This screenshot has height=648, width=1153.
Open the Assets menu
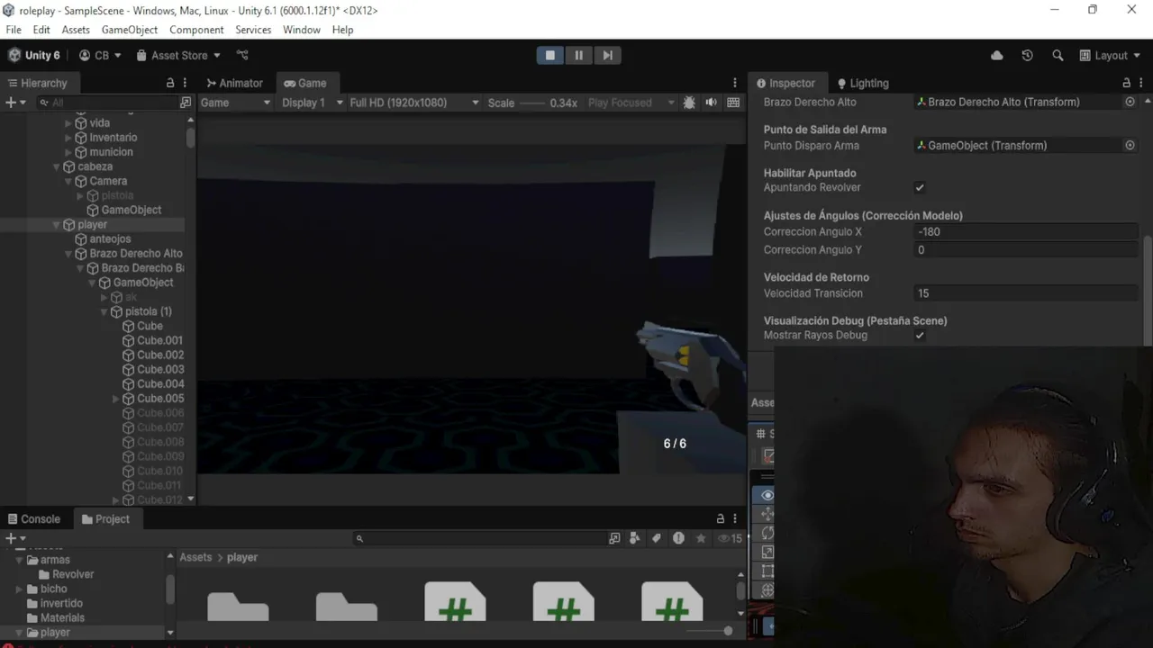point(76,30)
